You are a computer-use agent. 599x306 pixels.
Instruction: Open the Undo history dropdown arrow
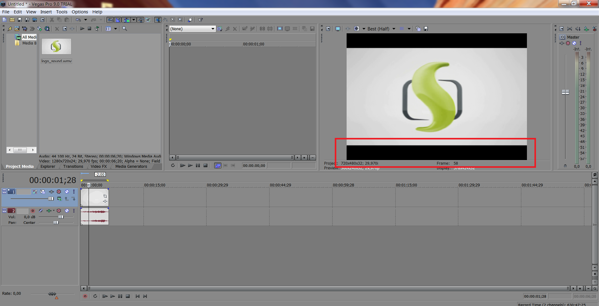coord(85,20)
